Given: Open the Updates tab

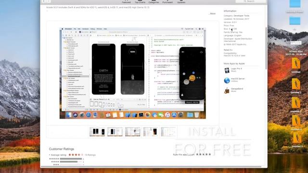Looking at the screenshot, I should [x=181, y=2].
